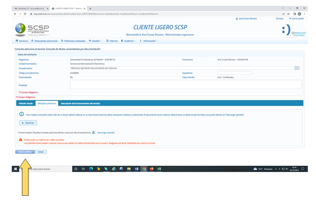This screenshot has height=205, width=316.
Task: Launch Microsoft Edge from taskbar
Action: 91,169
